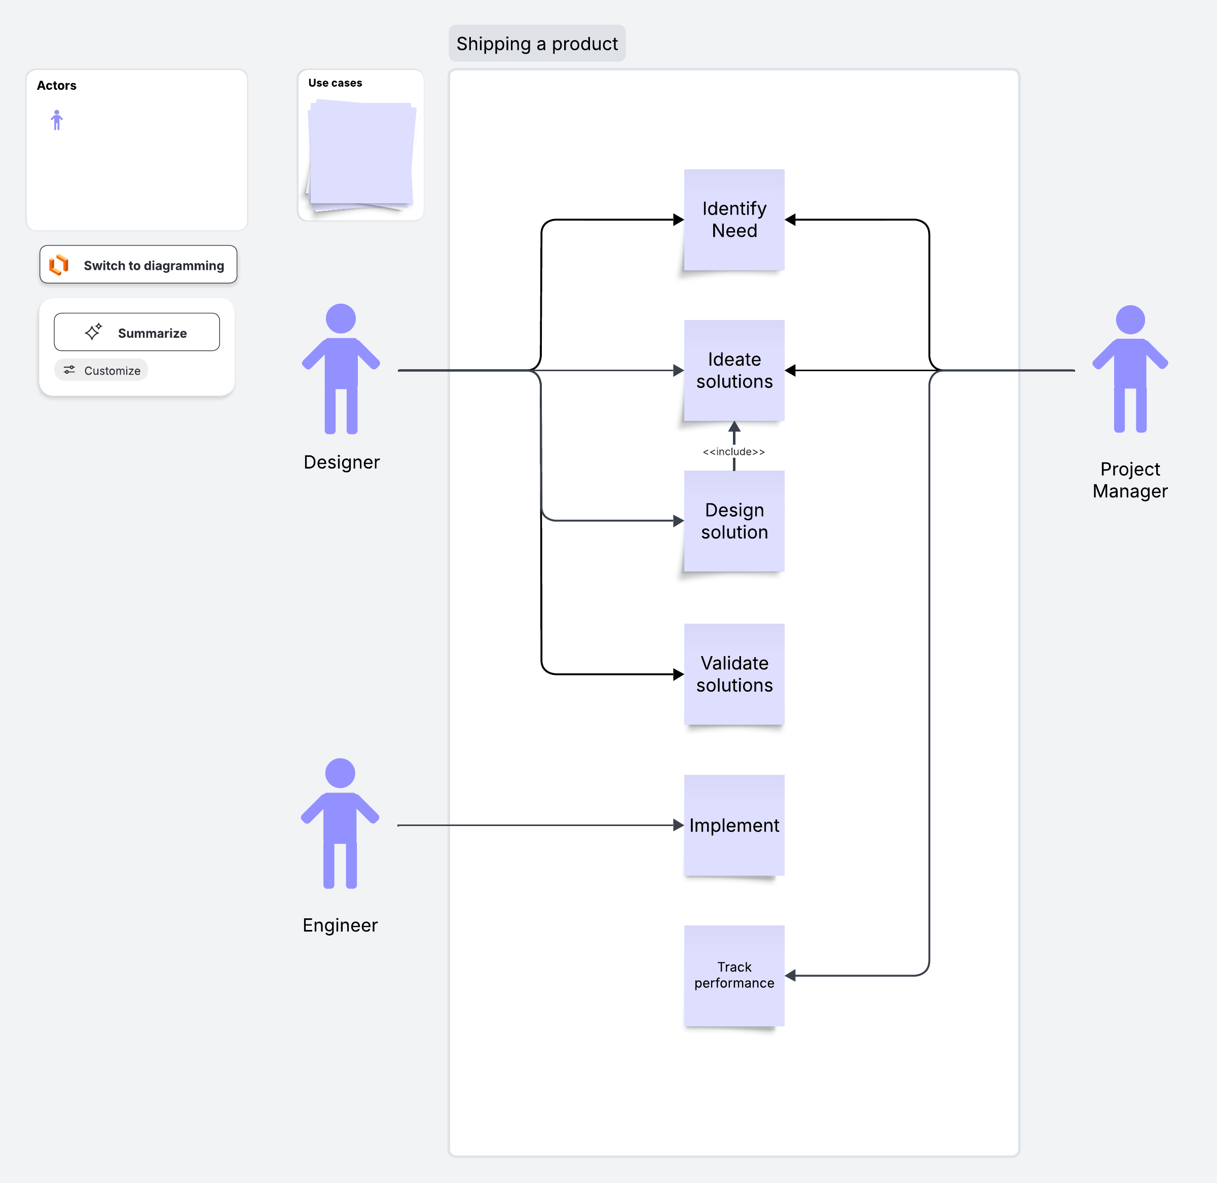
Task: Select the Validate solutions sticky note
Action: (x=734, y=674)
